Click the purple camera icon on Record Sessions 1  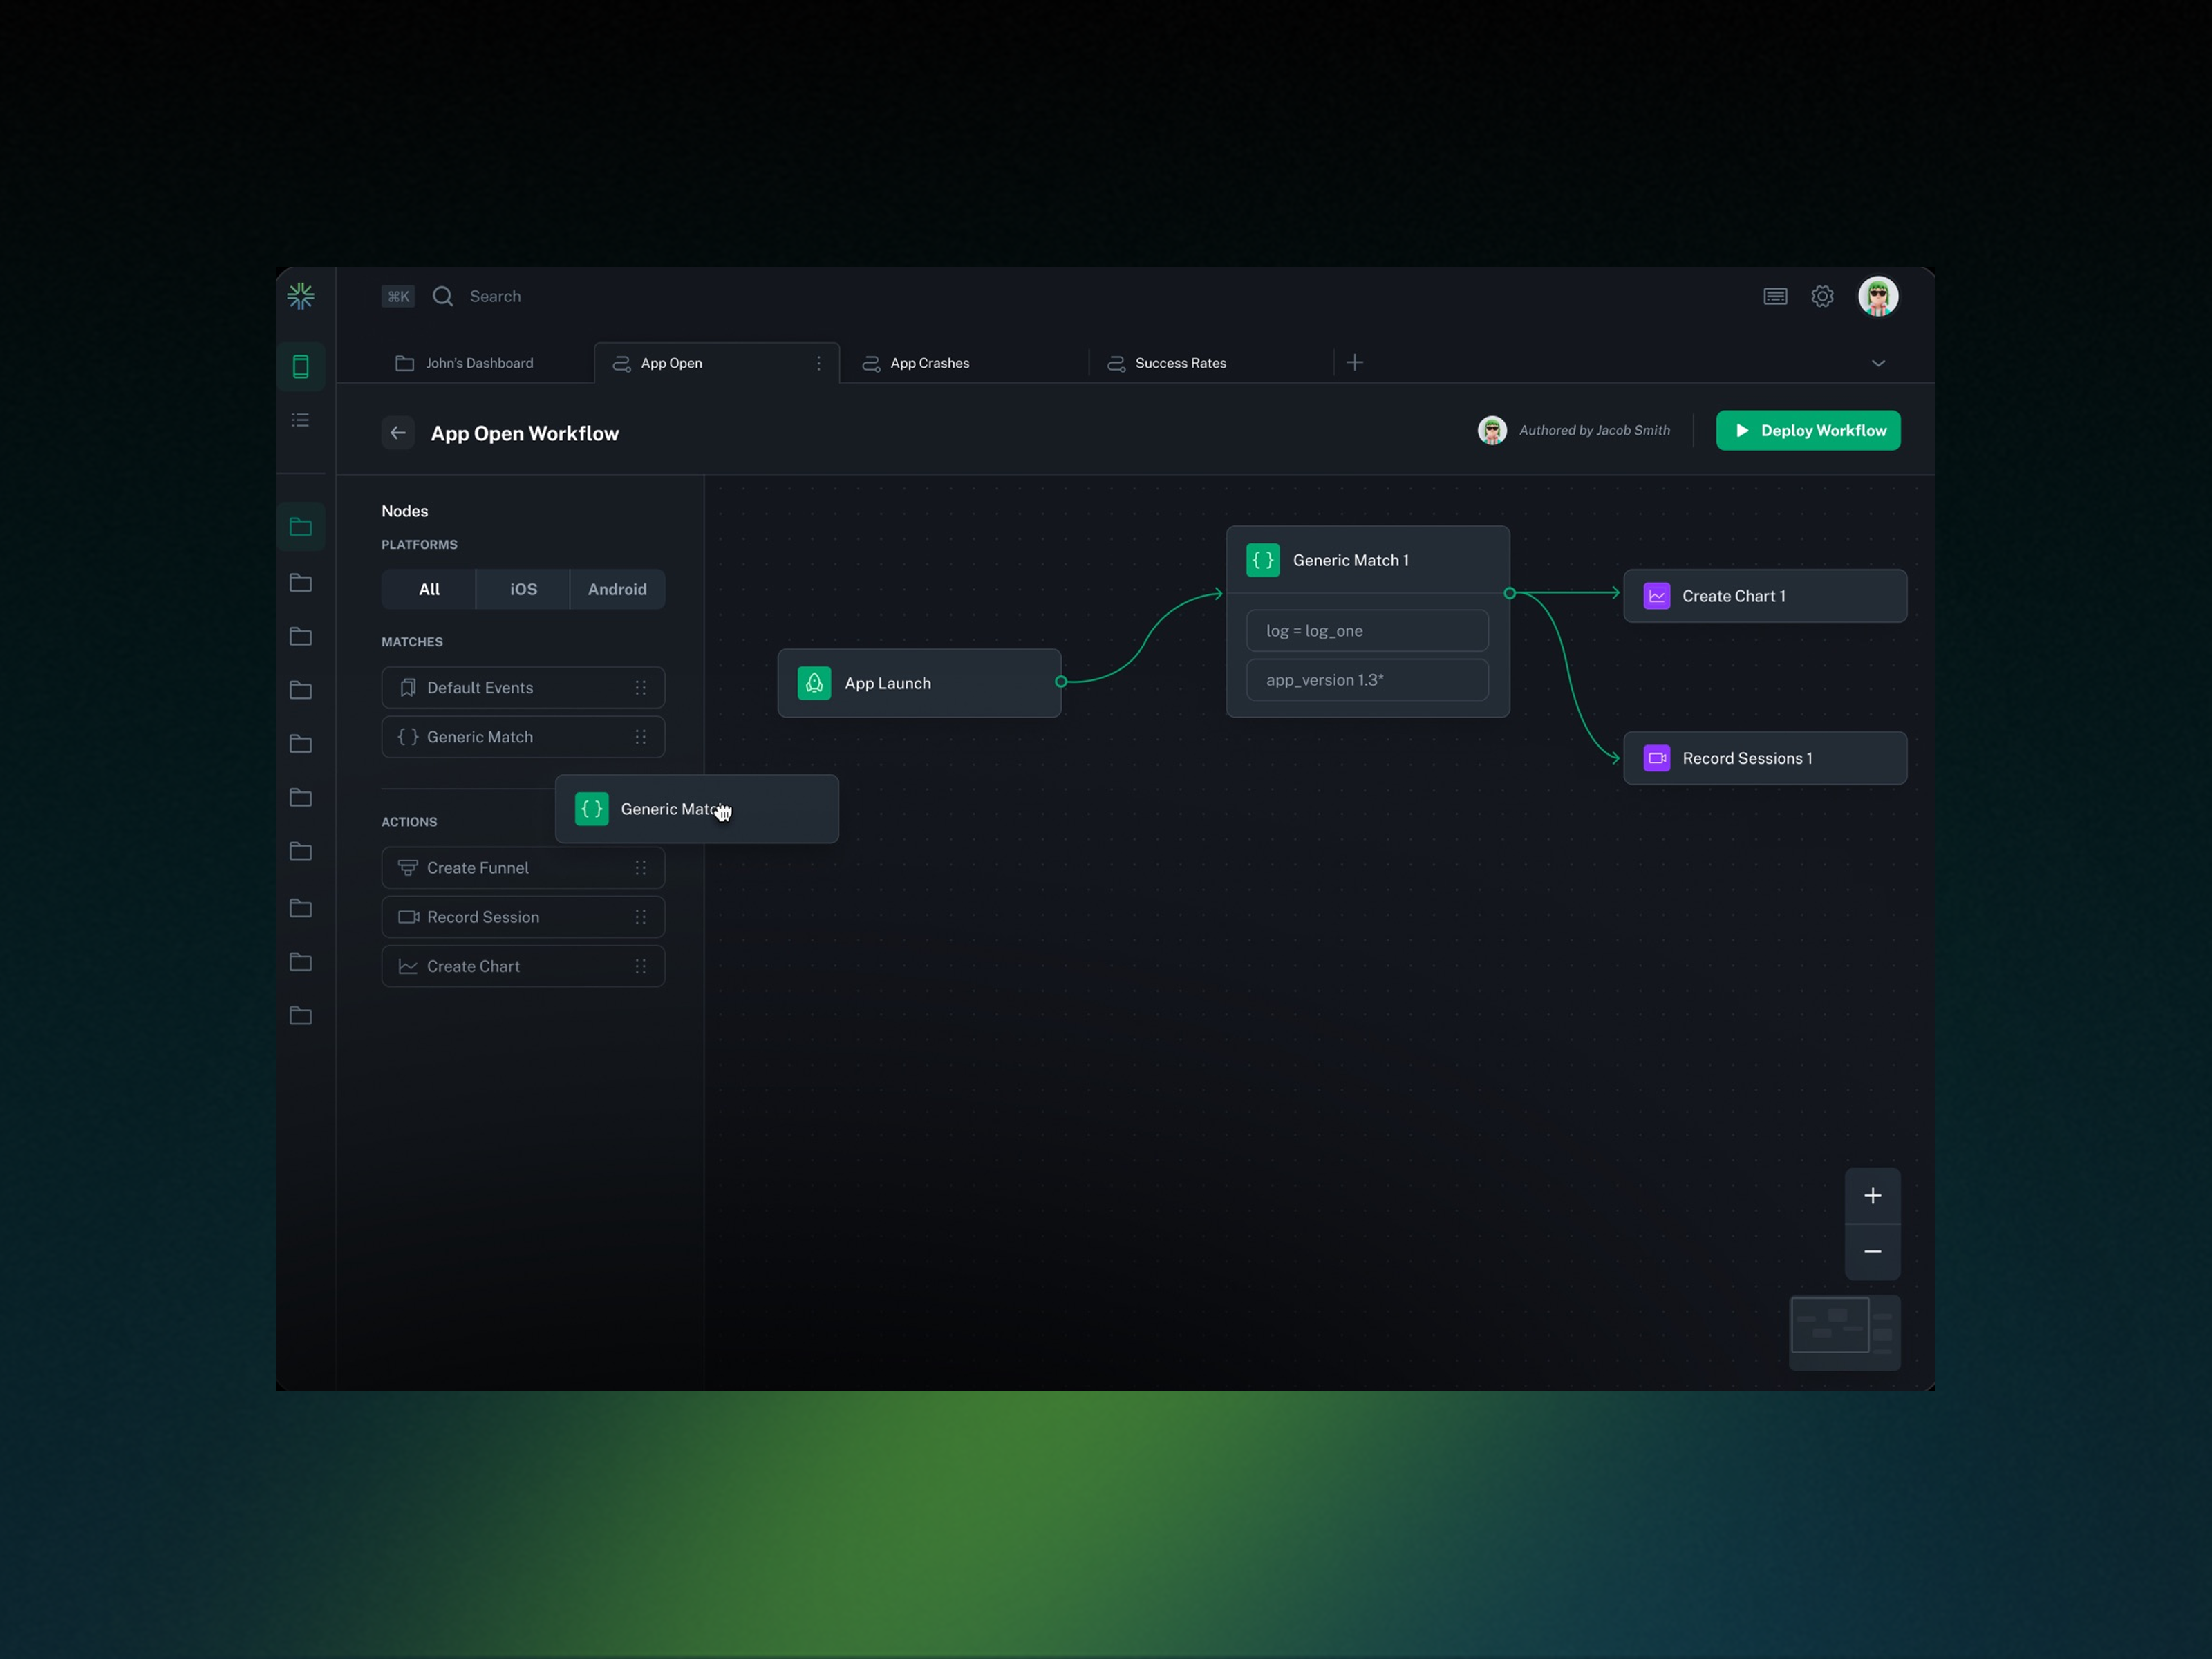pyautogui.click(x=1656, y=758)
